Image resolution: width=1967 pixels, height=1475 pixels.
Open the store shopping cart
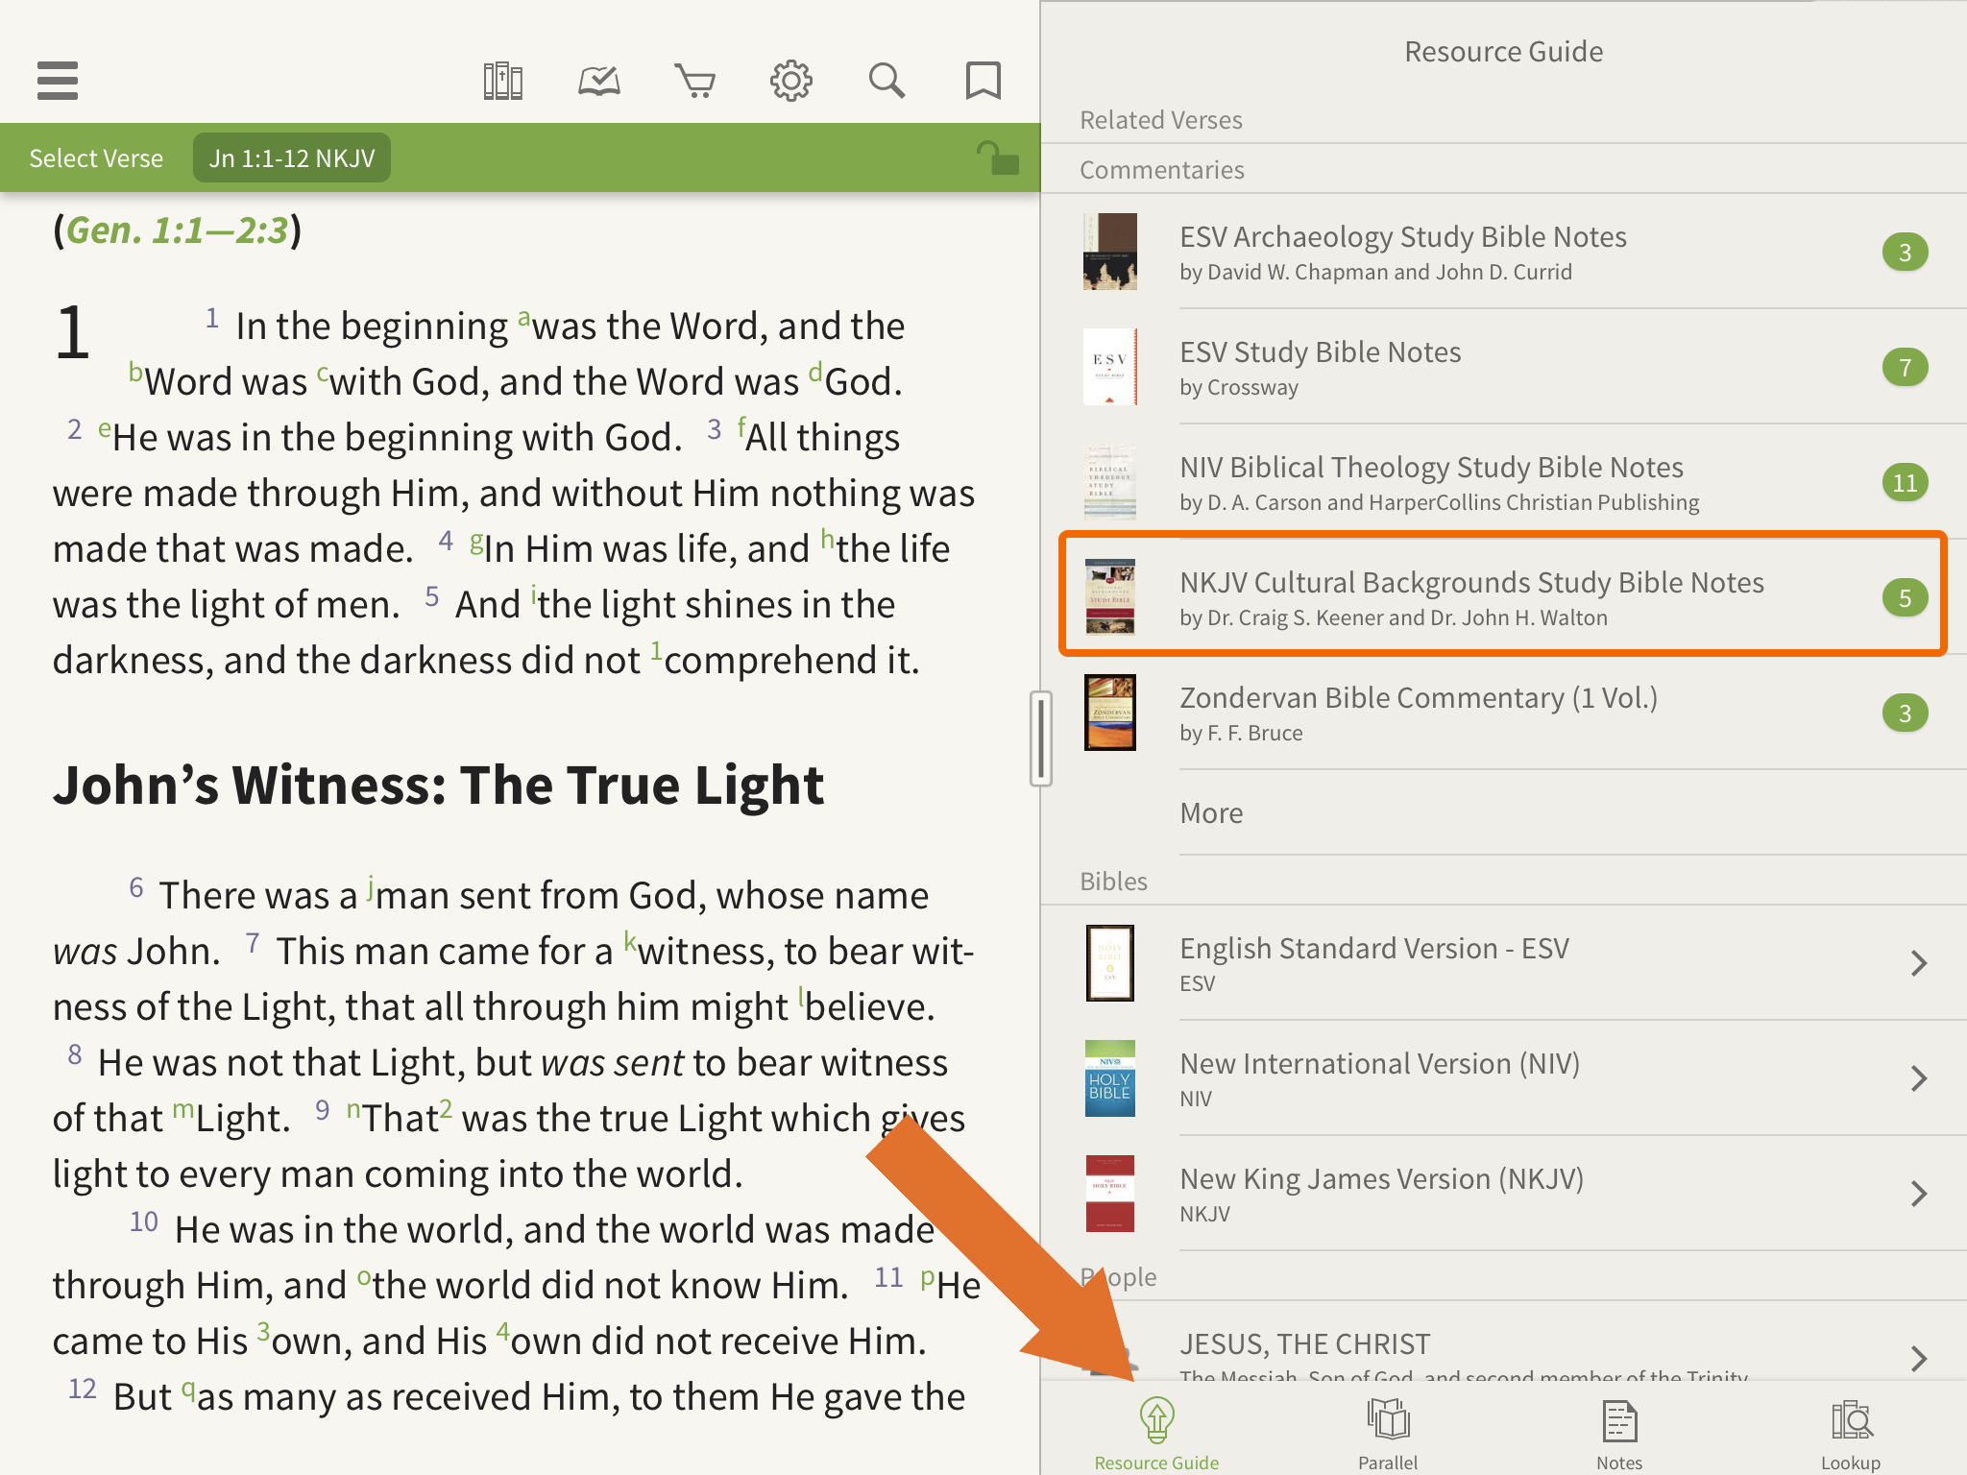click(x=694, y=81)
